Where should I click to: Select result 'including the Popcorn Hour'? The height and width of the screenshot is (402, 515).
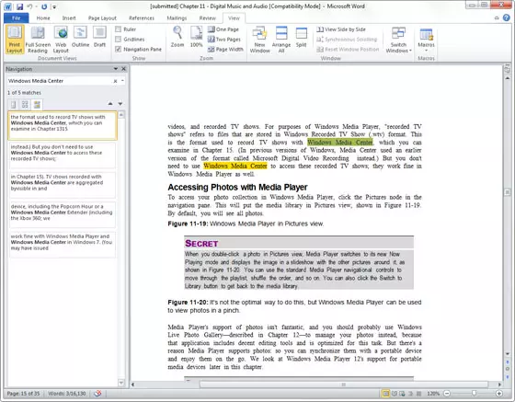click(x=63, y=214)
